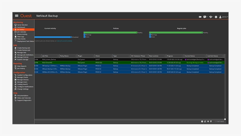The width and height of the screenshot is (241, 136).
Task: Go to Job Calendar in sidebar
Action: [21, 32]
